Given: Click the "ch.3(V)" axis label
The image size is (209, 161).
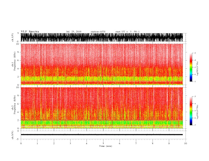Looking at the screenshot, I should point(13,135).
